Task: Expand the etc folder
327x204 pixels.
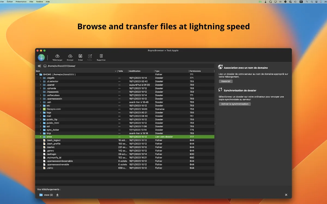Action: point(40,106)
